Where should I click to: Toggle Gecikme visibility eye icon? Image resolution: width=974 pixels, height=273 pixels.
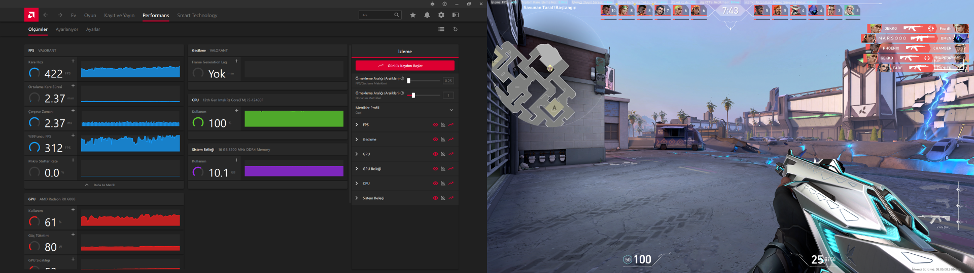pyautogui.click(x=435, y=140)
